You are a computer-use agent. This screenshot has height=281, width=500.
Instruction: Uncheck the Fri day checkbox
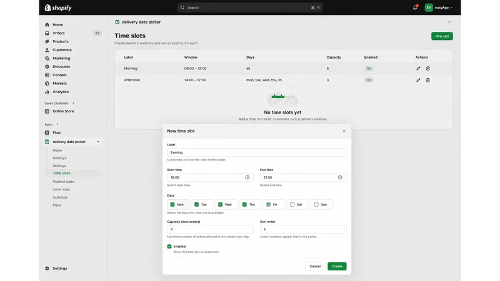point(269,205)
